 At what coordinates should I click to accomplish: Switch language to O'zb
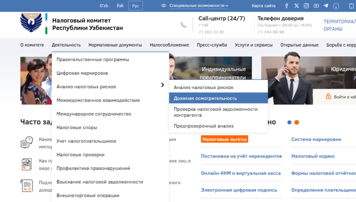click(x=104, y=6)
